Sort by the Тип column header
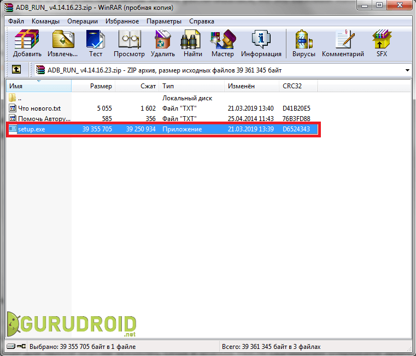This screenshot has width=416, height=356. (x=191, y=86)
